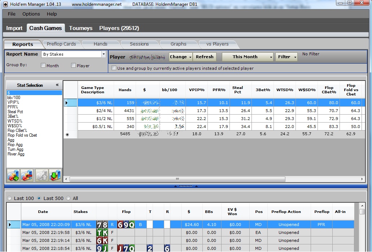
Task: Sort by the Hands column header
Action: point(125,90)
